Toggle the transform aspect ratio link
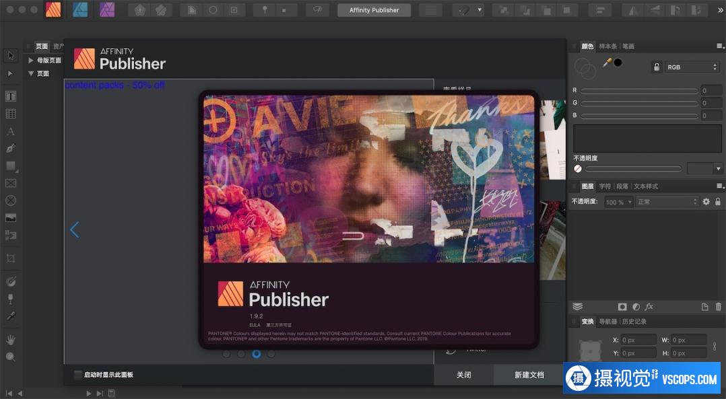Screen dimensions: 726x399 point(715,346)
